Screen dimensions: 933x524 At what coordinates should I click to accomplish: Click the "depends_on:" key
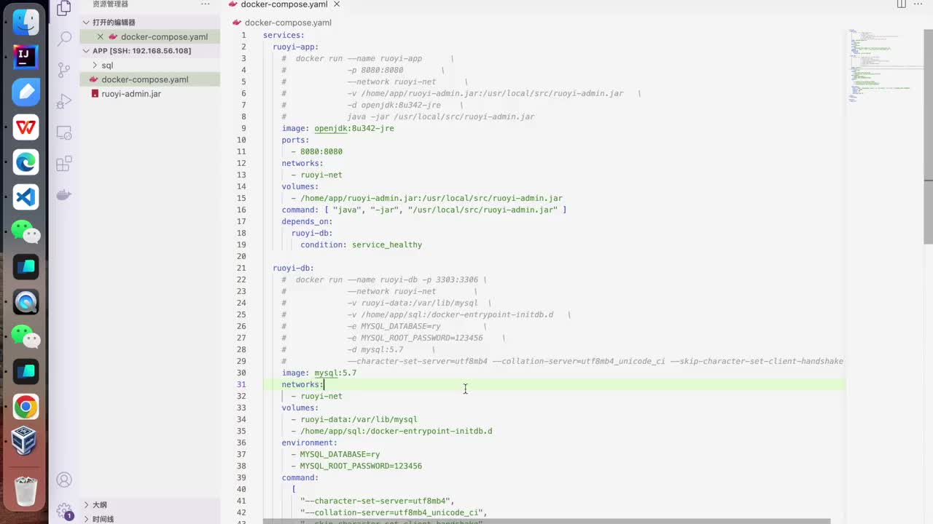click(307, 221)
